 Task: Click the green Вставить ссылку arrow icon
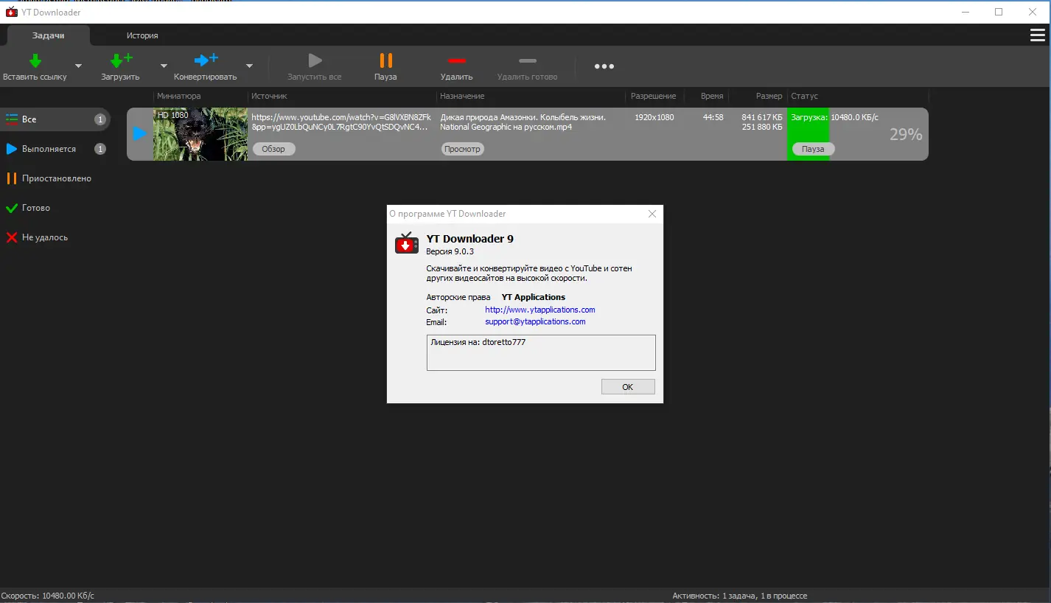[35, 60]
